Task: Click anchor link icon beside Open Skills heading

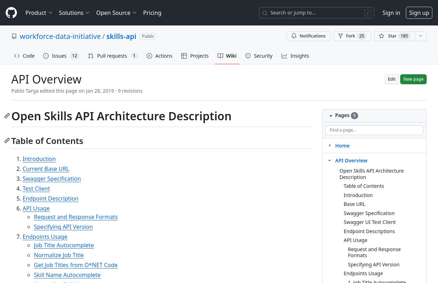Action: click(7, 116)
